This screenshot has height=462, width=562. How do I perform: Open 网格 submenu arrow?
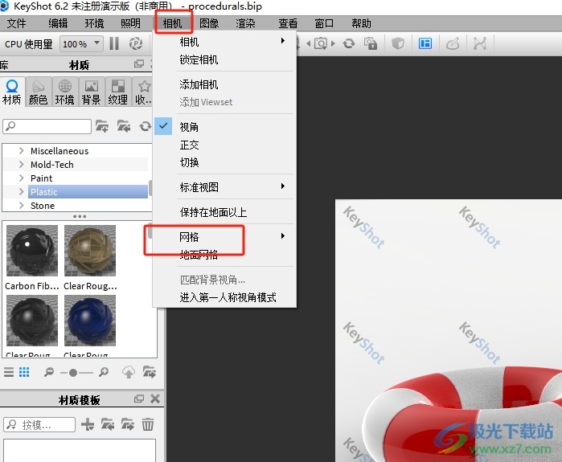click(x=283, y=235)
